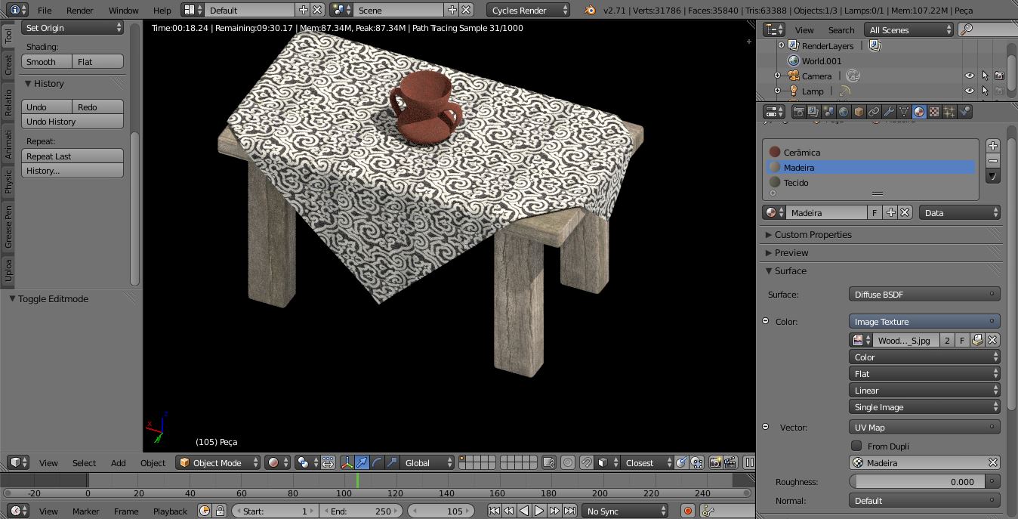
Task: Open the Particles properties tab
Action: tap(949, 111)
